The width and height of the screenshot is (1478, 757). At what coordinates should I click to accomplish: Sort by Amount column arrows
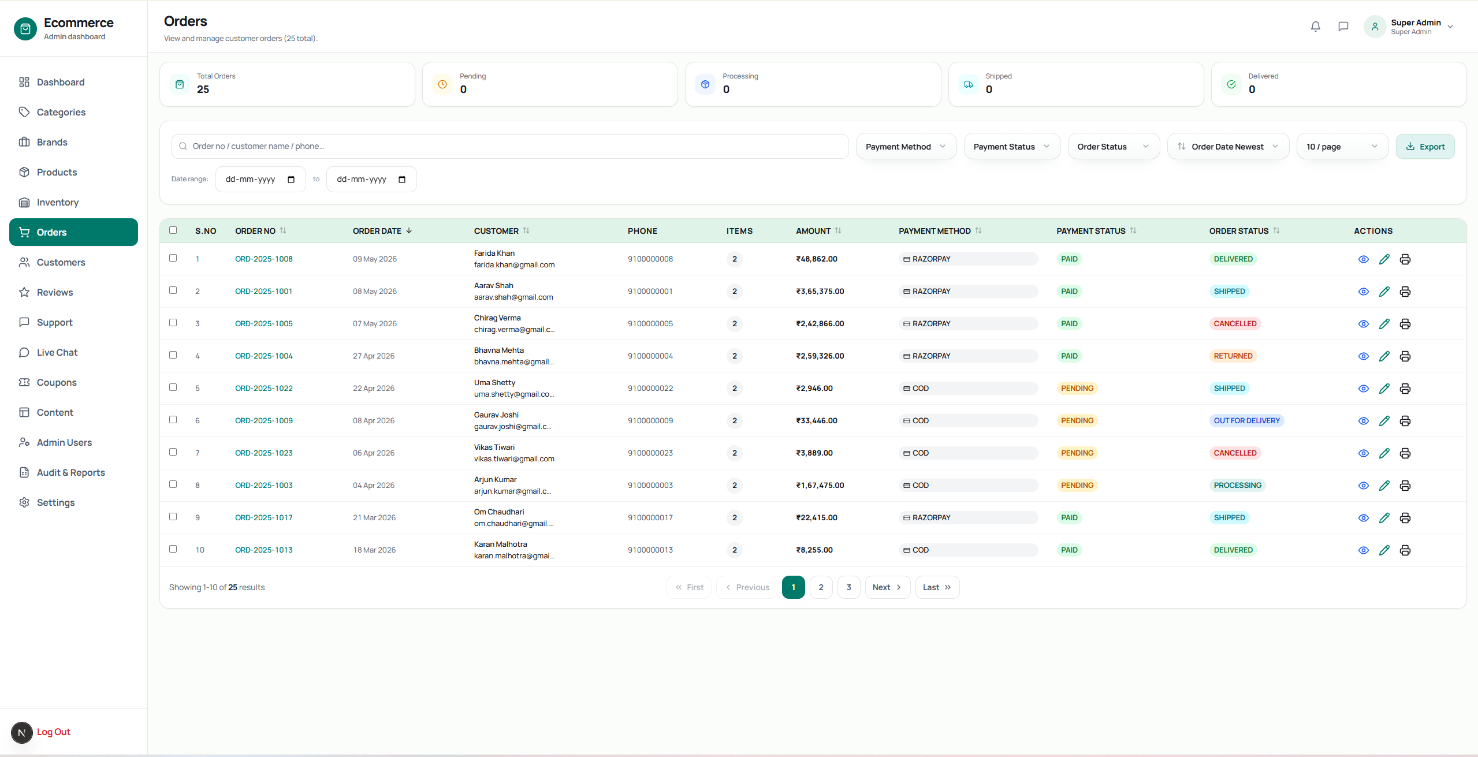[838, 230]
